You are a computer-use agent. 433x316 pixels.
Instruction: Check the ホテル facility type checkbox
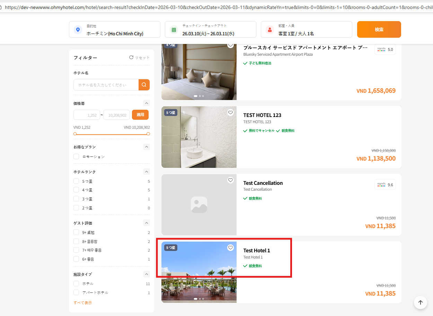click(76, 283)
